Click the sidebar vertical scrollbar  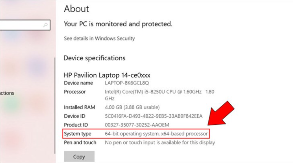55,102
